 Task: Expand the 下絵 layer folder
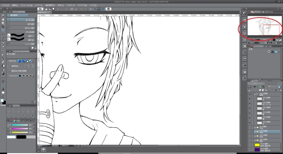pyautogui.click(x=255, y=128)
